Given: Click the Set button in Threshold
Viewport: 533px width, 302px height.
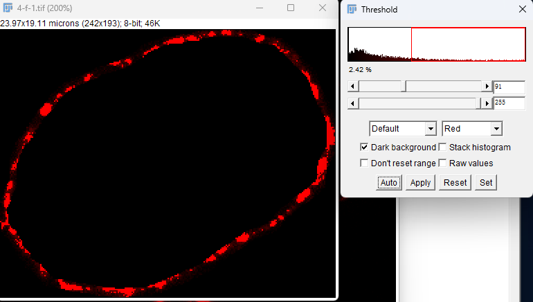Looking at the screenshot, I should click(486, 183).
